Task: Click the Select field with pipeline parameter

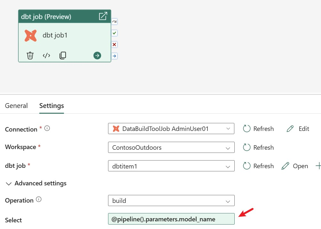Action: point(171,219)
